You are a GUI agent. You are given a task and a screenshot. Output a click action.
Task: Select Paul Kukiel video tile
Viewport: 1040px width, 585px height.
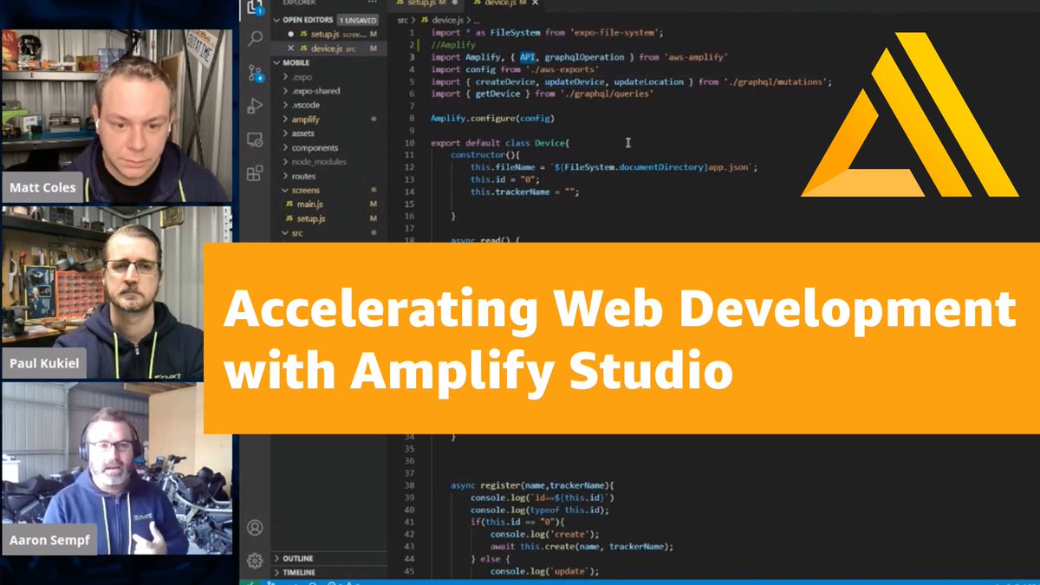tap(116, 292)
